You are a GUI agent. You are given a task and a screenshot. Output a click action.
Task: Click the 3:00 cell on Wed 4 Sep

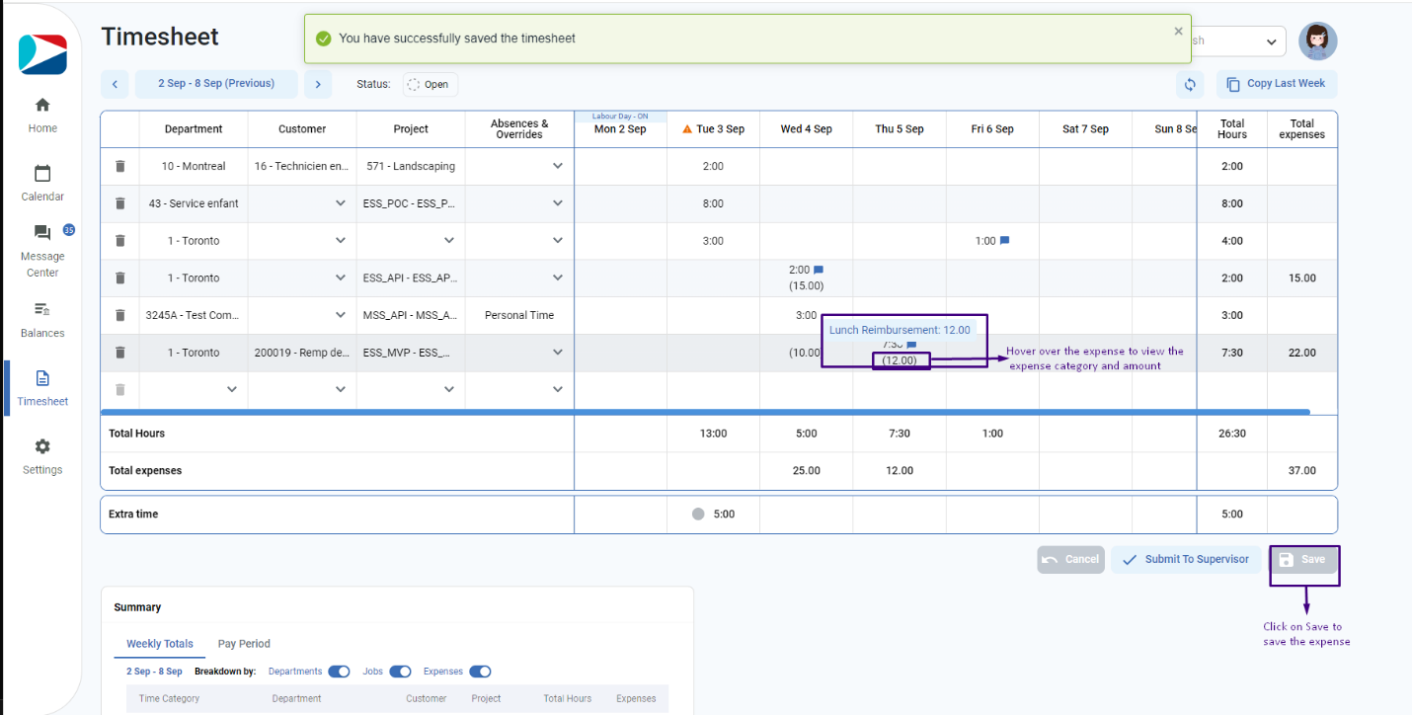pyautogui.click(x=806, y=315)
